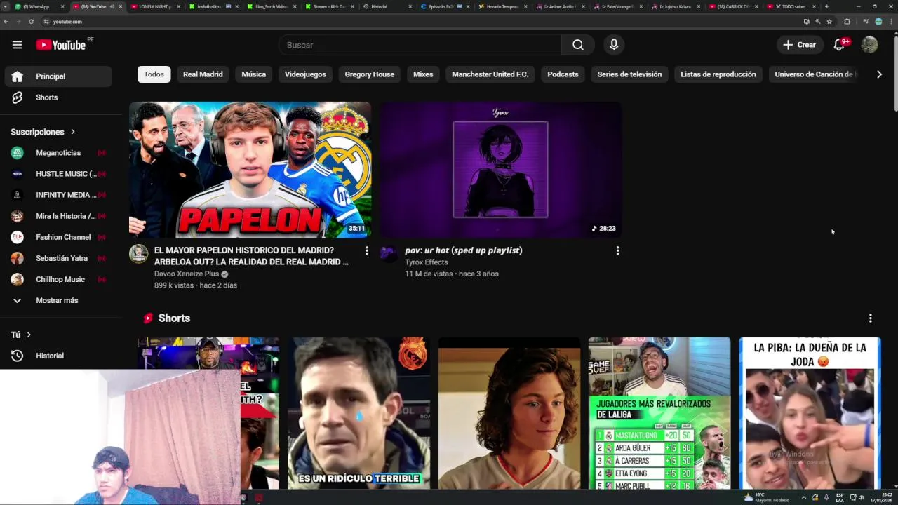Open the EL MAYOR PAPELON HISTORICO title

(251, 256)
